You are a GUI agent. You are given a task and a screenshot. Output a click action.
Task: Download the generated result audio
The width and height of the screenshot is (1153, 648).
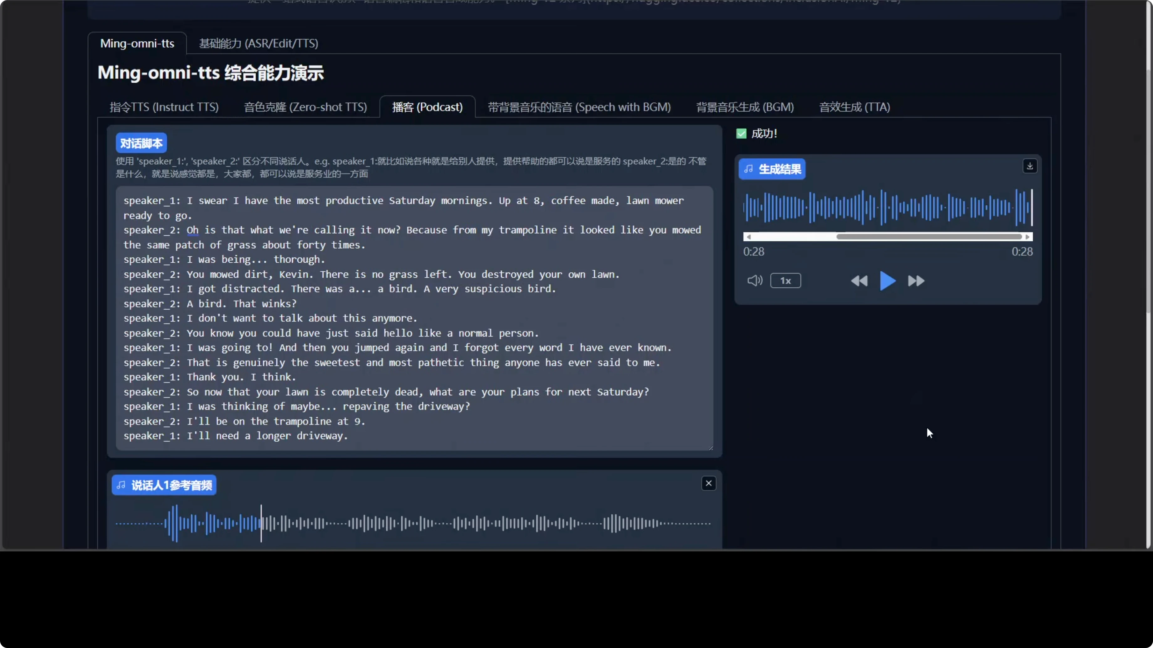pos(1030,166)
